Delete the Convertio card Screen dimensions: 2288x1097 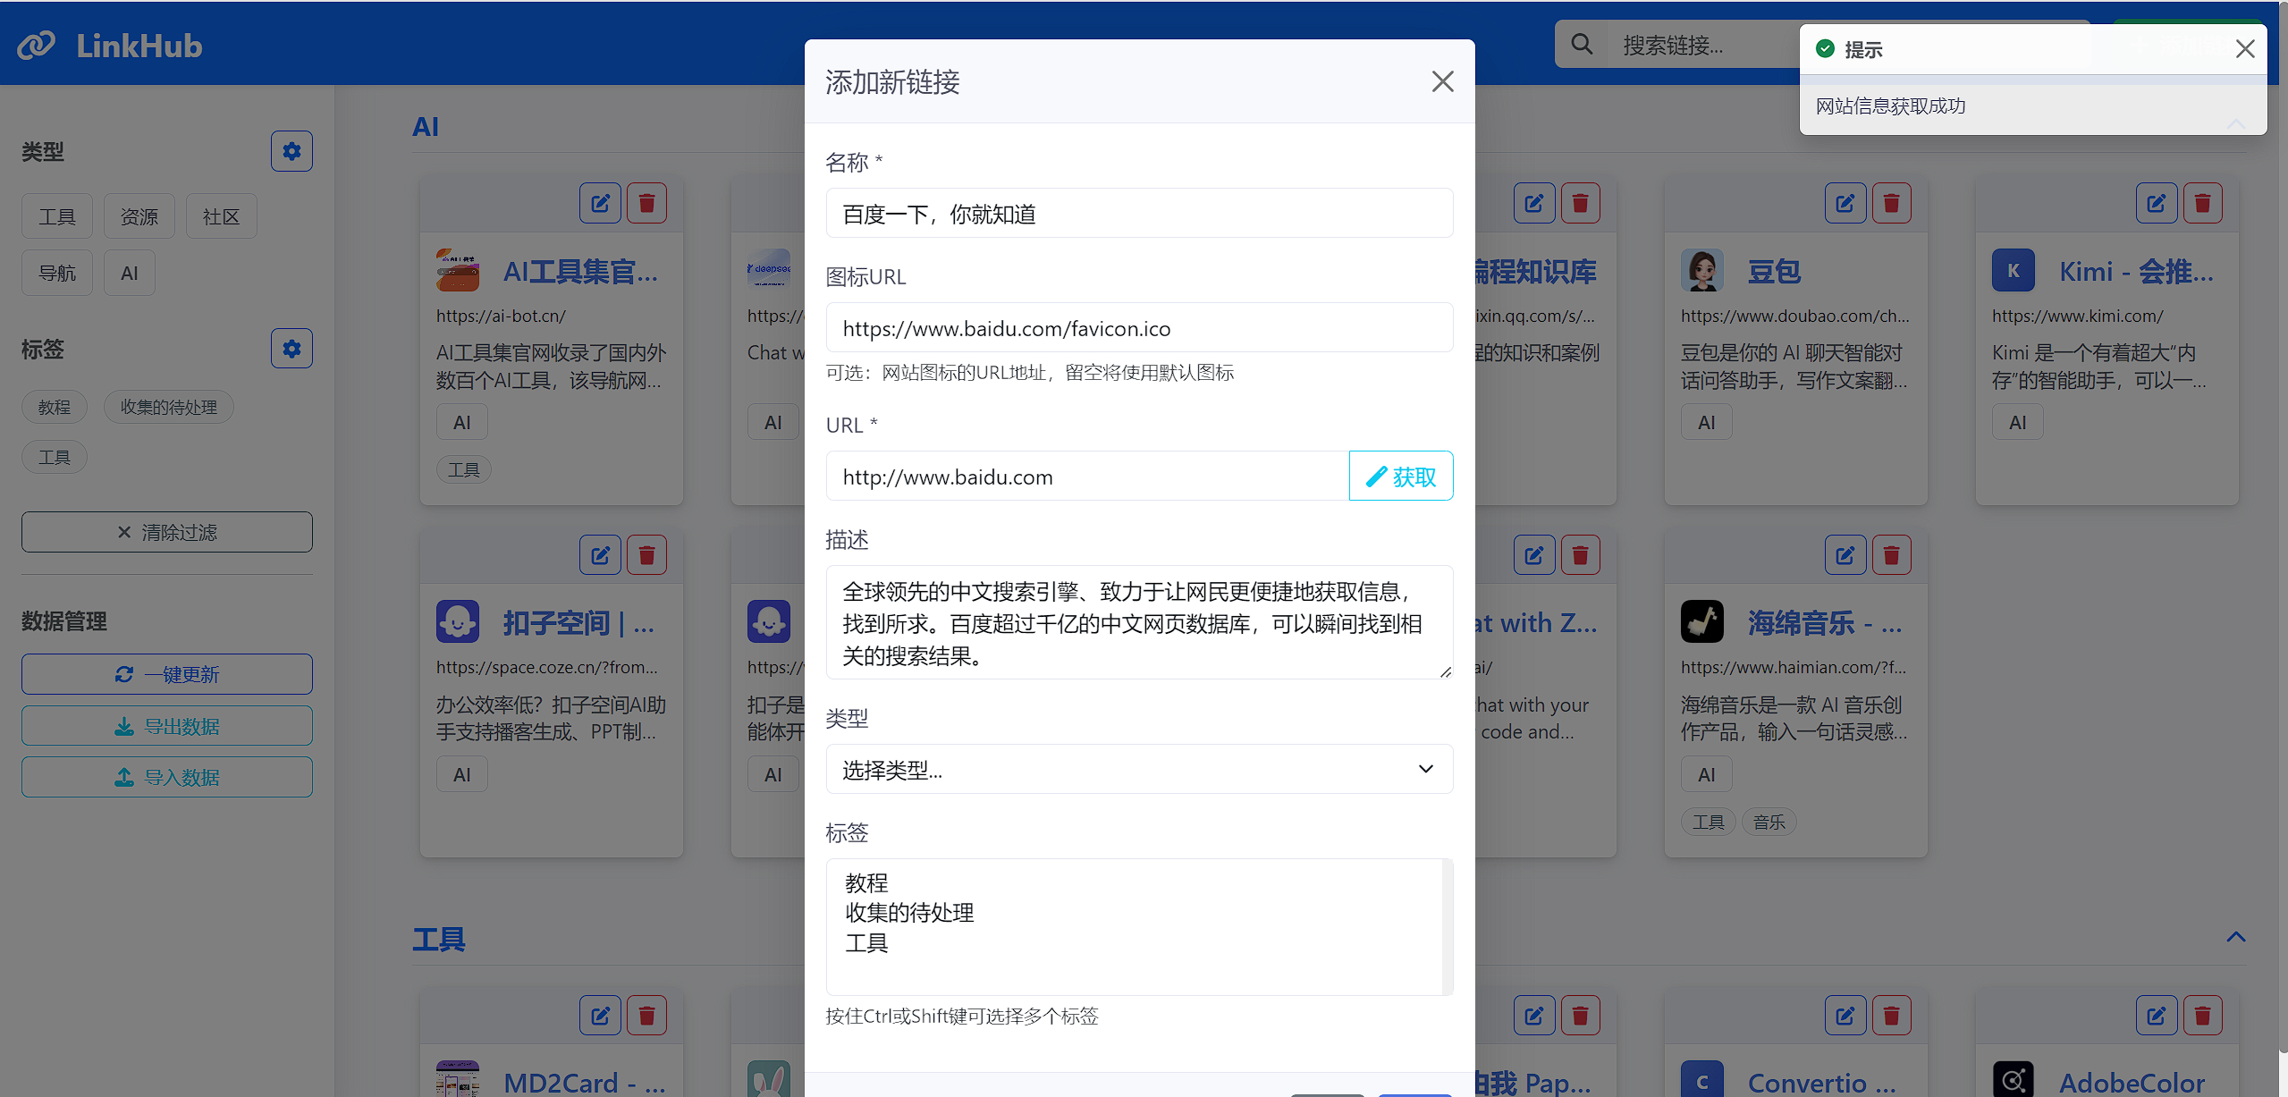[x=1891, y=1016]
